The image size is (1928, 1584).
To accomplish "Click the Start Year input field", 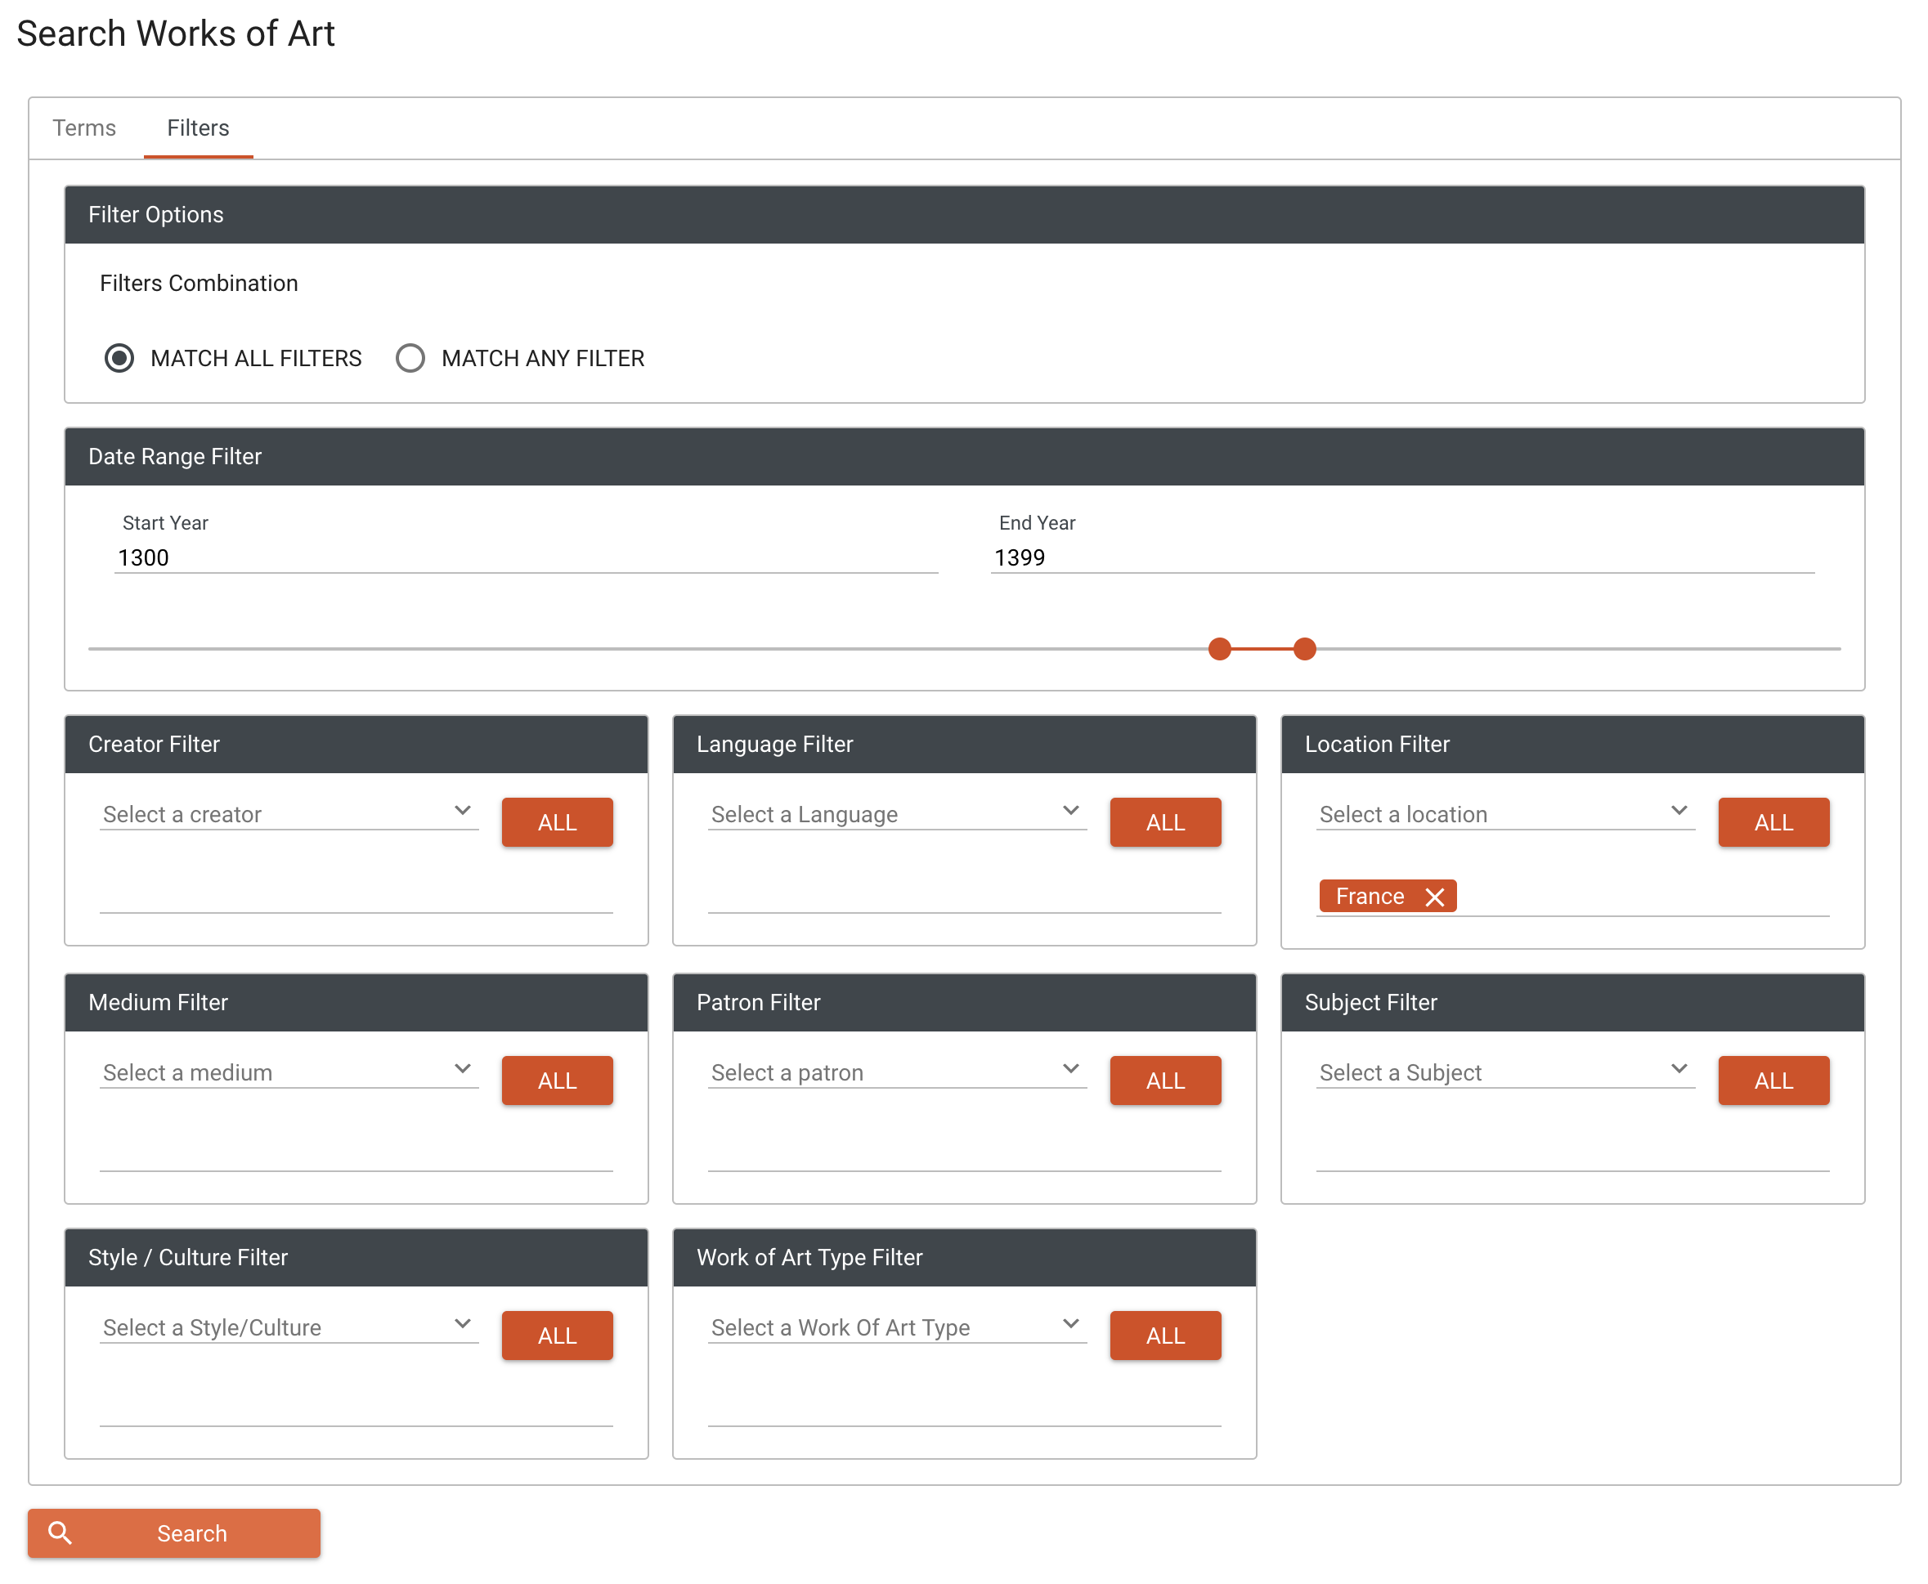I will point(526,557).
